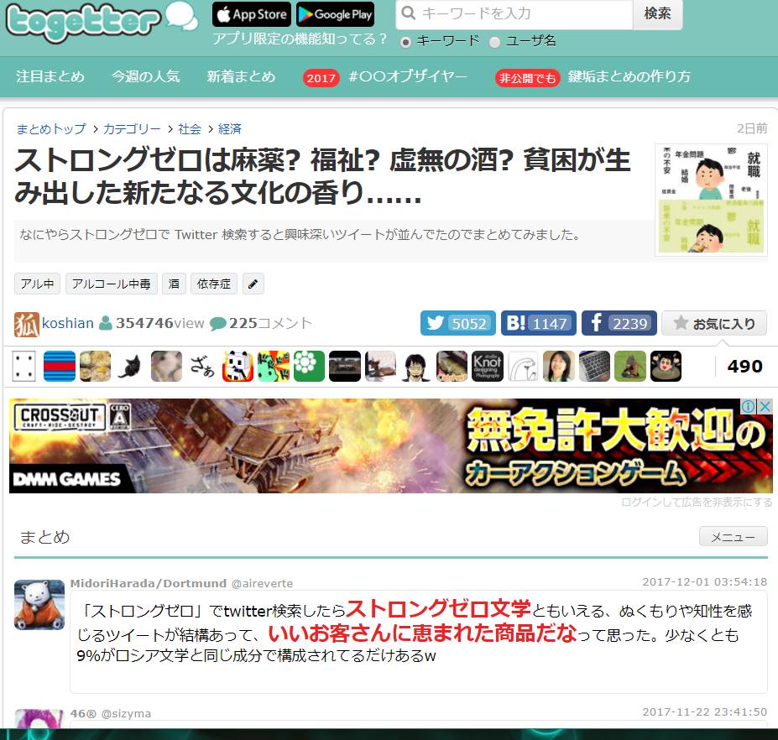Open tweet timestamp 2017-12-01 03:54:18
Viewport: 778px width, 740px height.
pos(705,582)
